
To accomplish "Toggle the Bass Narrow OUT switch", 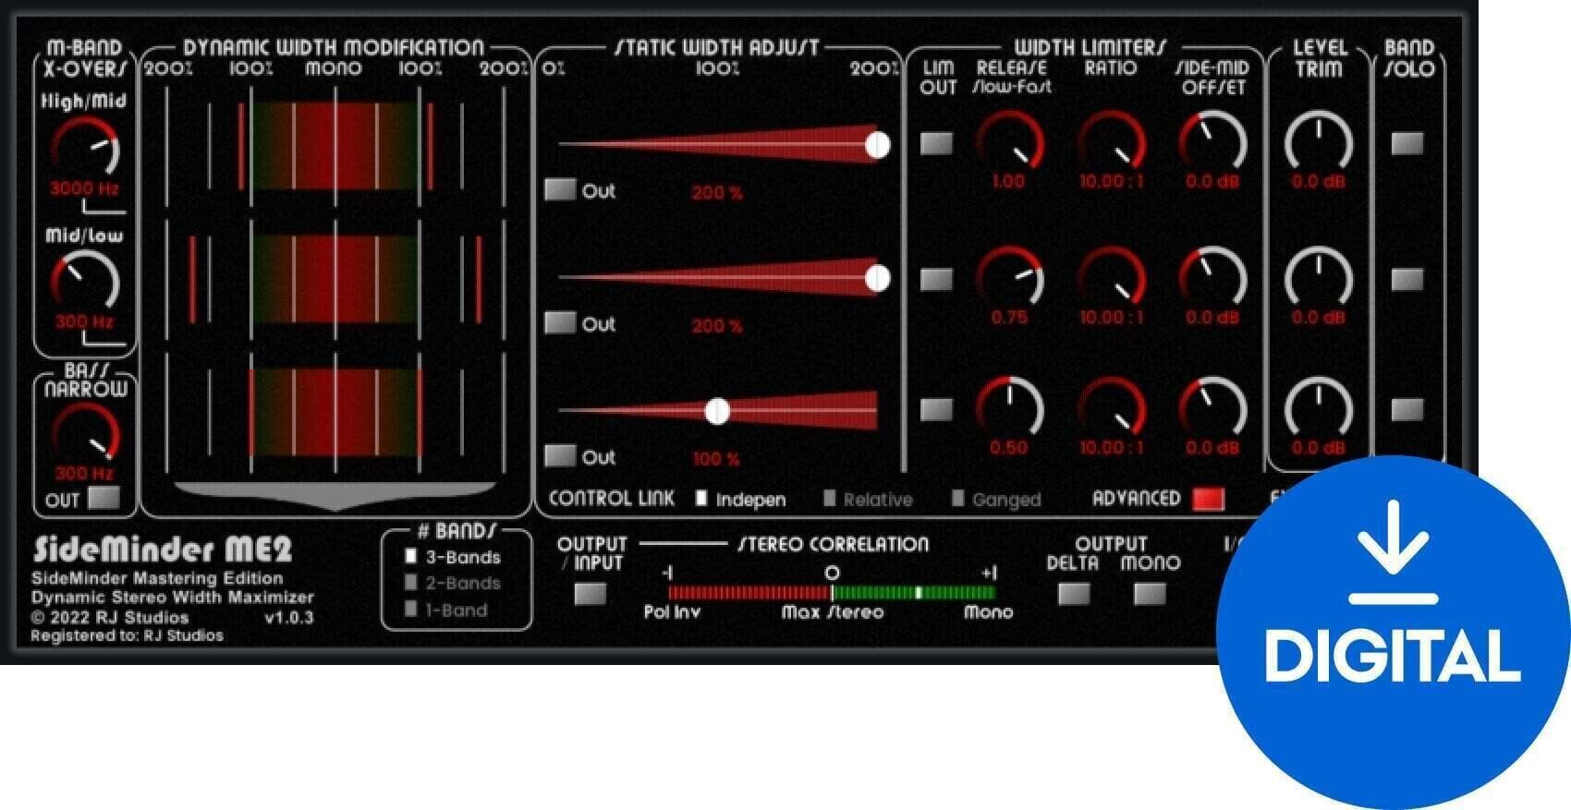I will tap(104, 499).
